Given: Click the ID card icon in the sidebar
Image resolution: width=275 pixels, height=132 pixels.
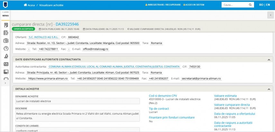Looking at the screenshot, I should click(x=6, y=64).
